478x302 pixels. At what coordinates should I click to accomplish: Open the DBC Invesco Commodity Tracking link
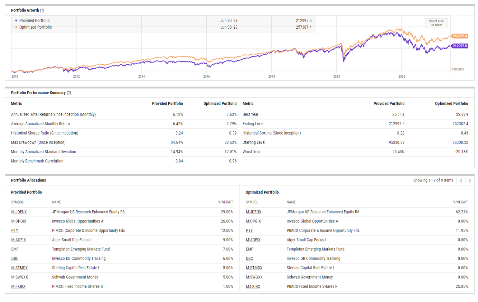(16, 259)
